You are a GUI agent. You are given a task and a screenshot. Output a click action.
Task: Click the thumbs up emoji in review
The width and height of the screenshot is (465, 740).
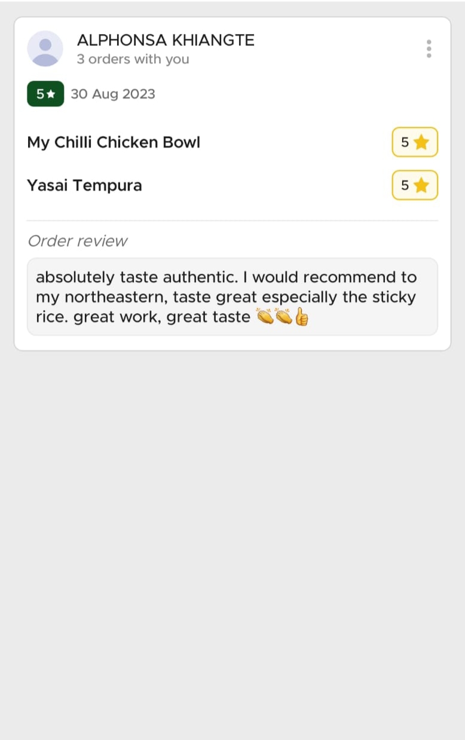point(302,317)
